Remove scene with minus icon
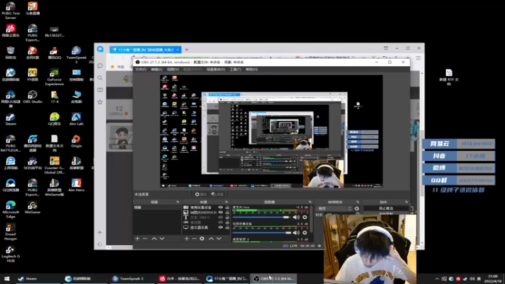Screen dimensions: 505x284 (145, 239)
